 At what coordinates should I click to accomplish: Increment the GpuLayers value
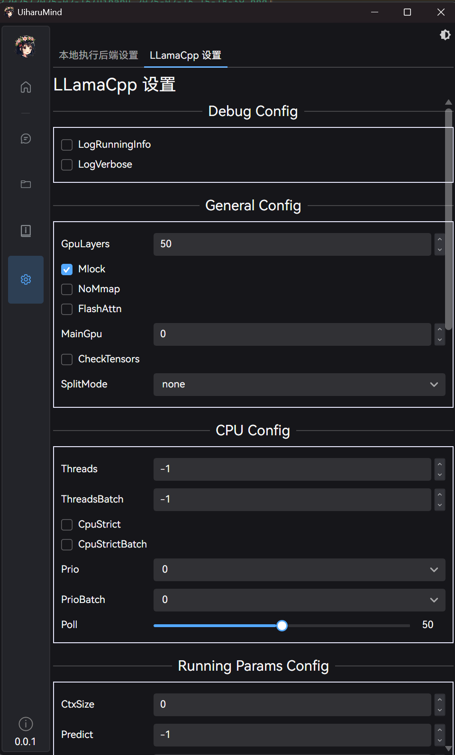440,239
